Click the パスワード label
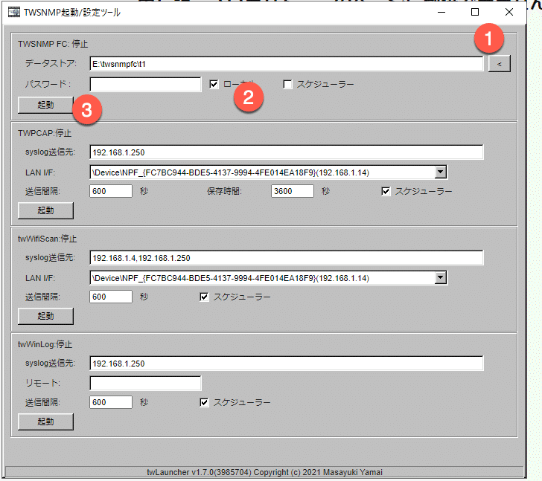 [48, 84]
